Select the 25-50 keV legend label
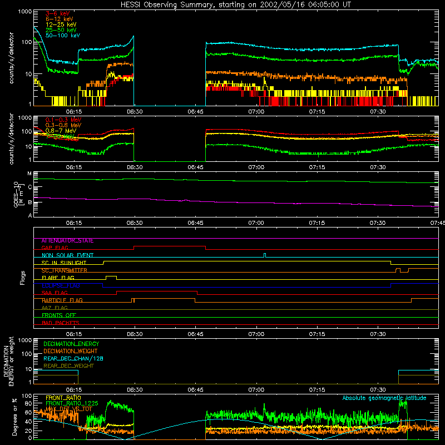Image resolution: width=445 pixels, height=445 pixels. [61, 30]
